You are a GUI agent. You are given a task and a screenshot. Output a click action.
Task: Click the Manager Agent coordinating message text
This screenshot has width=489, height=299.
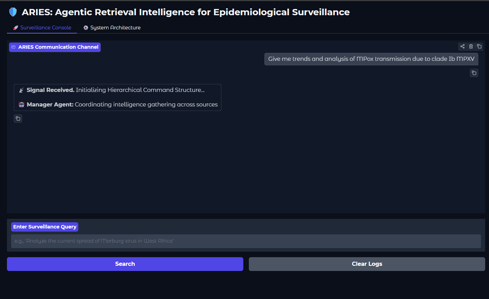click(122, 104)
